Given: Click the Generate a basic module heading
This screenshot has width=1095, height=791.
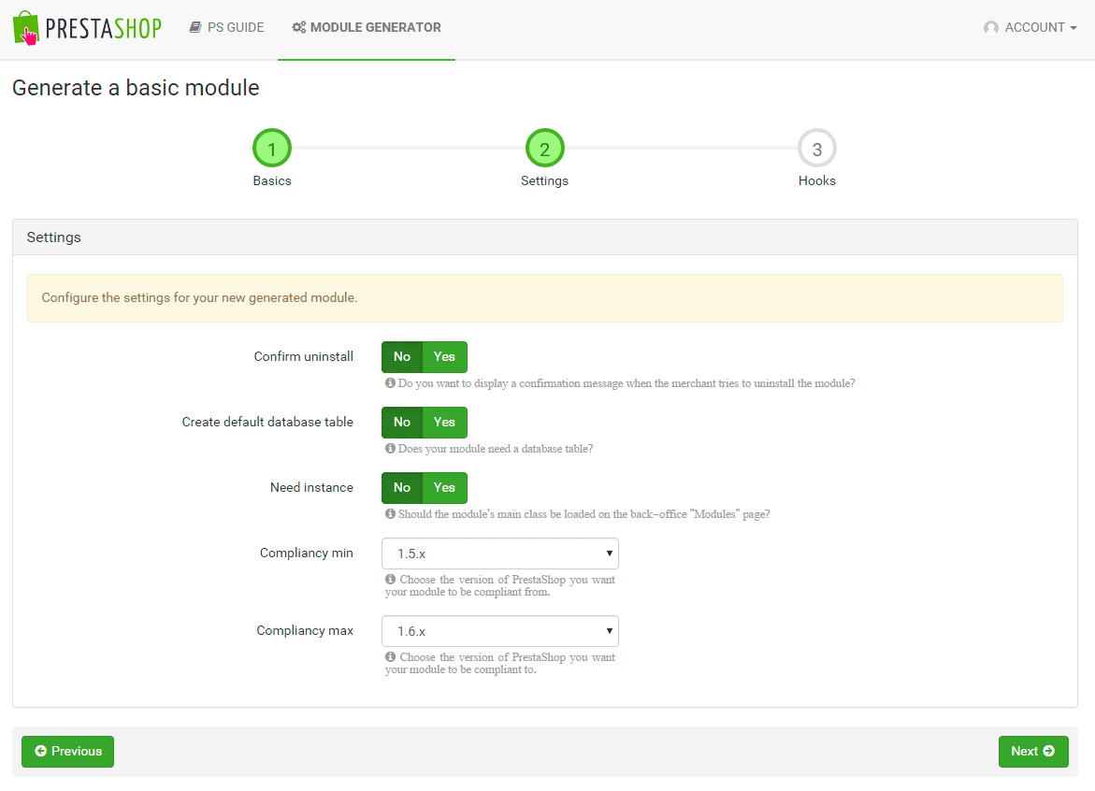Looking at the screenshot, I should [x=136, y=88].
